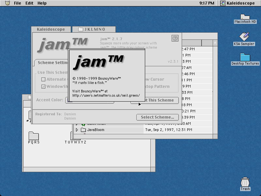
Task: Click the folder window's vertical scrollbar
Action: point(153,153)
